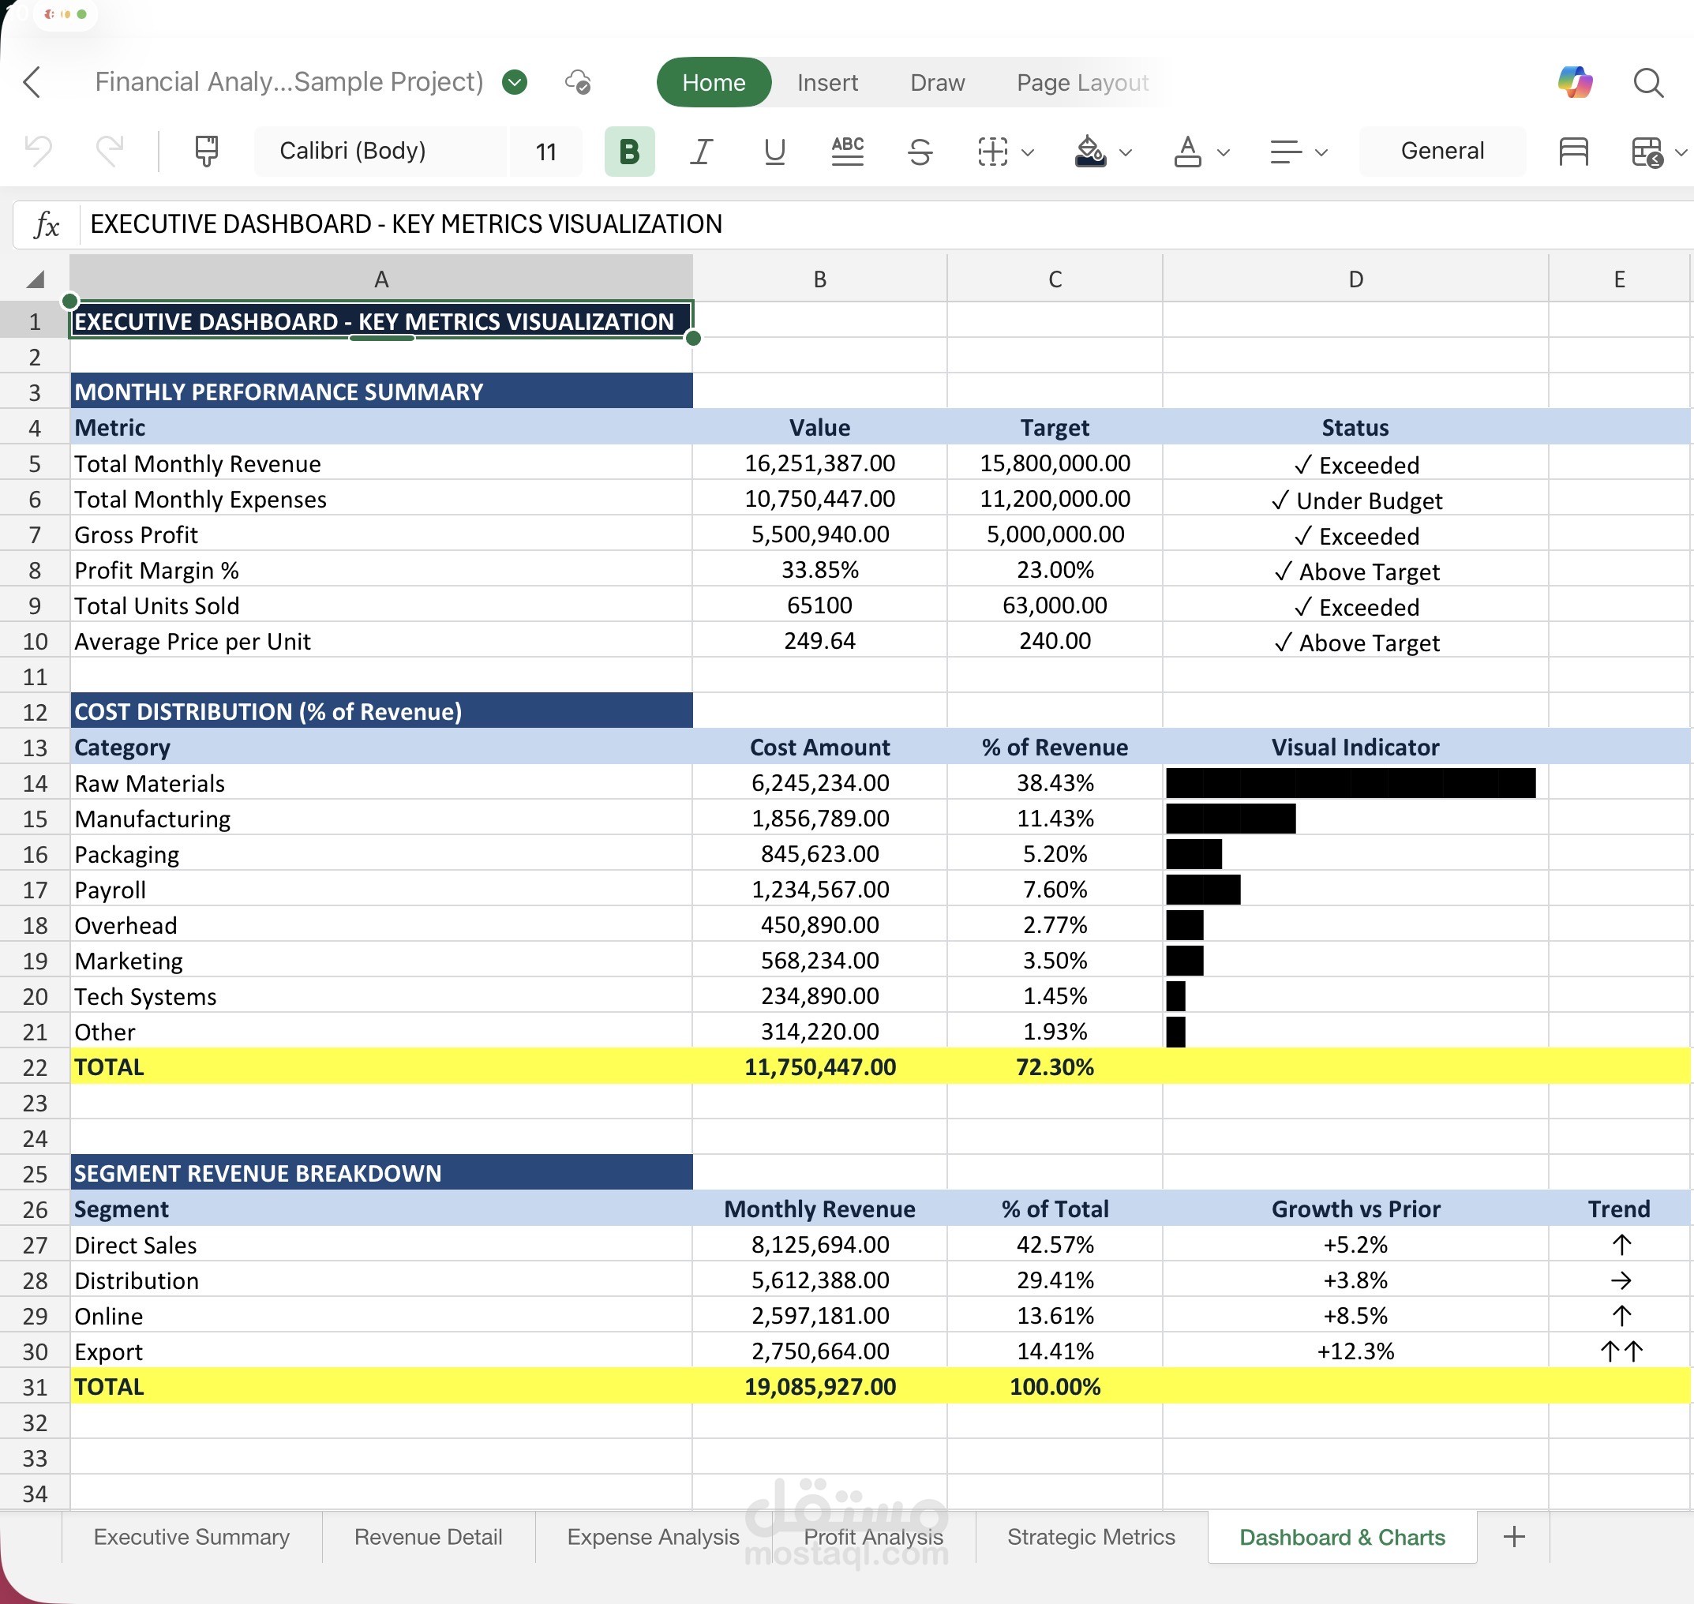Open fill color bucket swatch
Viewport: 1694px width, 1604px height.
[1090, 152]
